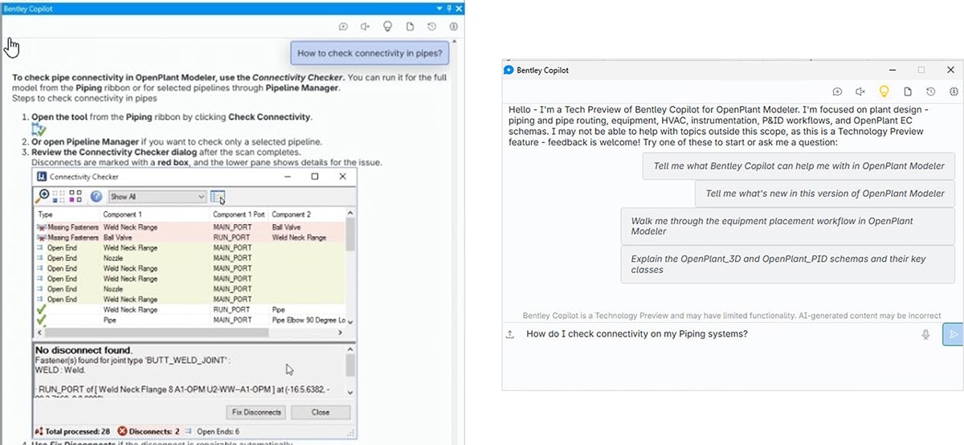Viewport: 964px width, 445px height.
Task: Choose the OpenPlant_3D and OpenPlant_PID schemas suggestion
Action: 787,264
